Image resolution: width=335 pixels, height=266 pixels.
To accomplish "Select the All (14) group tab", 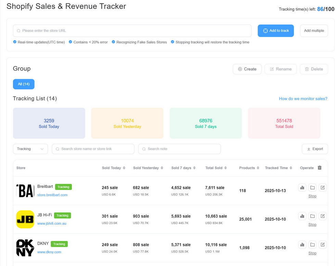I will [24, 84].
